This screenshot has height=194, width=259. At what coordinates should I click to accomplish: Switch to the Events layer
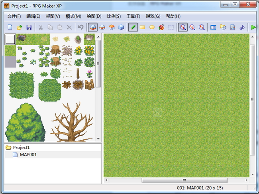coord(122,28)
